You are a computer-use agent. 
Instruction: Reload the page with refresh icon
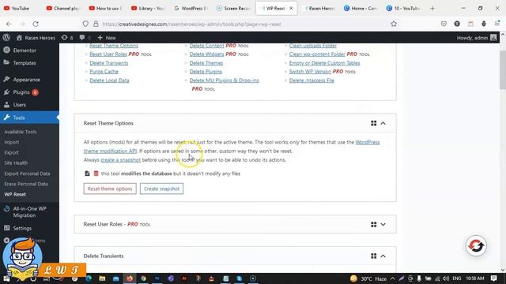pyautogui.click(x=36, y=24)
